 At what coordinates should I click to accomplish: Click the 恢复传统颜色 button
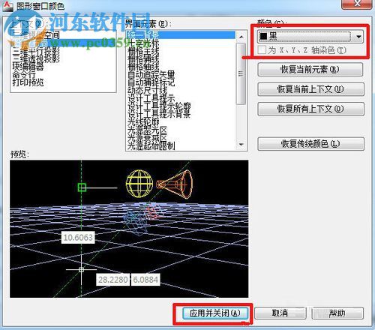pyautogui.click(x=310, y=144)
